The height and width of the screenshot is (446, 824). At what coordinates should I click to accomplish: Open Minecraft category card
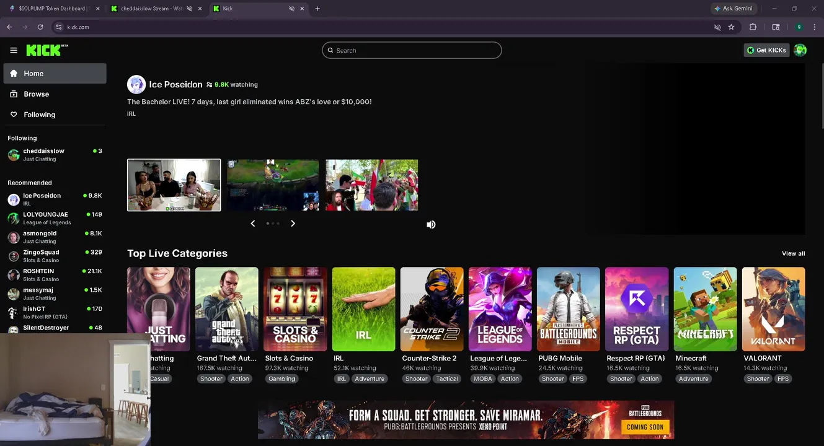705,309
